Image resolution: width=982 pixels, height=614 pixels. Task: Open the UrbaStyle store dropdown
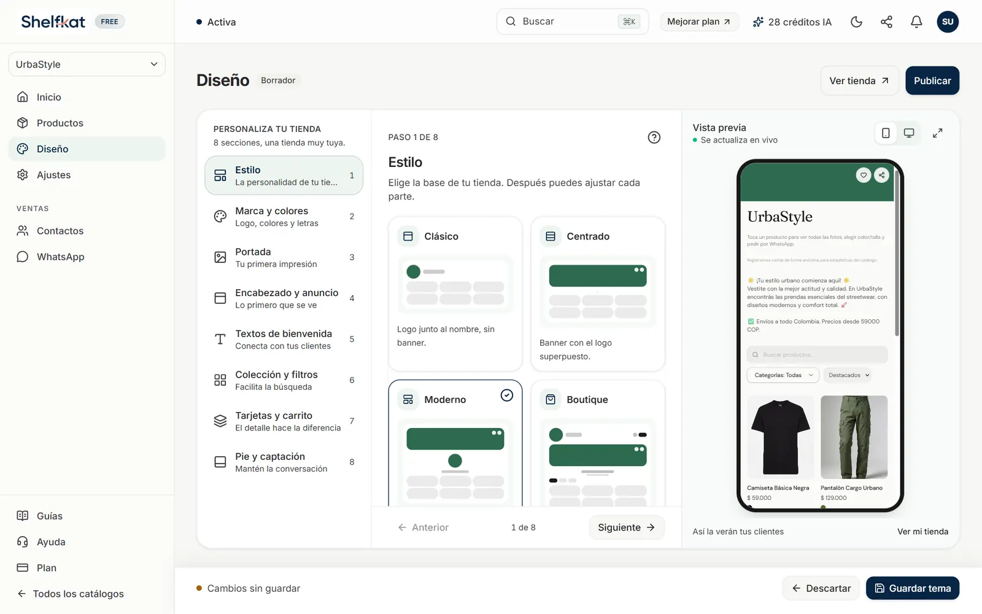coord(87,64)
